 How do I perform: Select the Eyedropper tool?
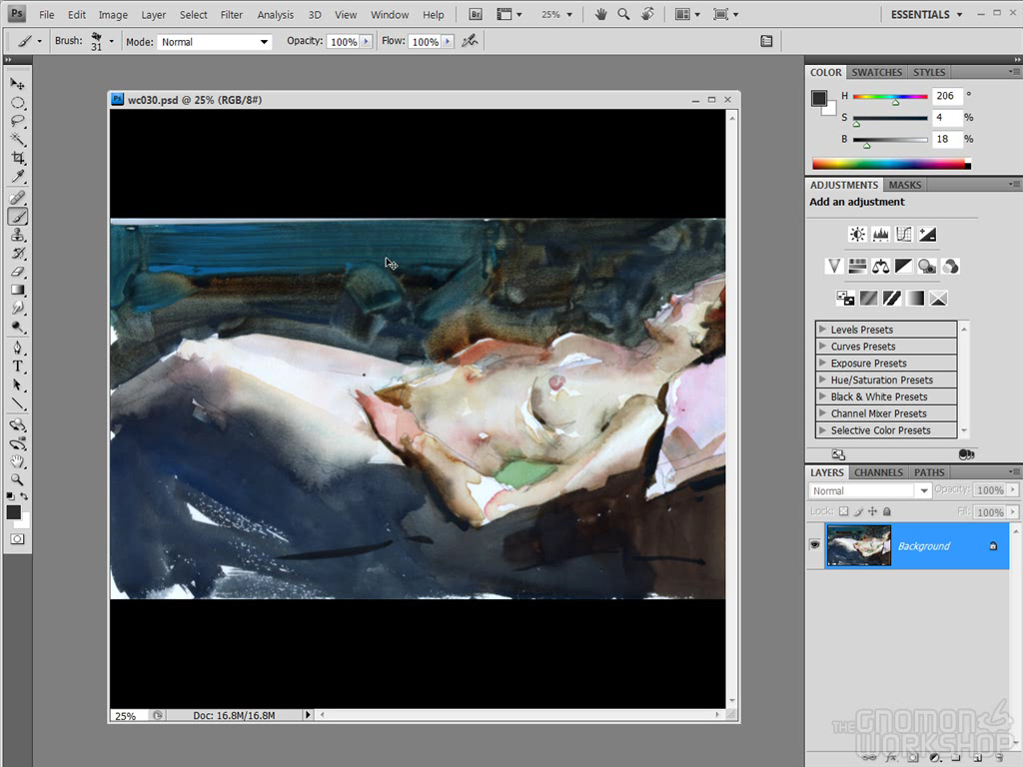[18, 176]
